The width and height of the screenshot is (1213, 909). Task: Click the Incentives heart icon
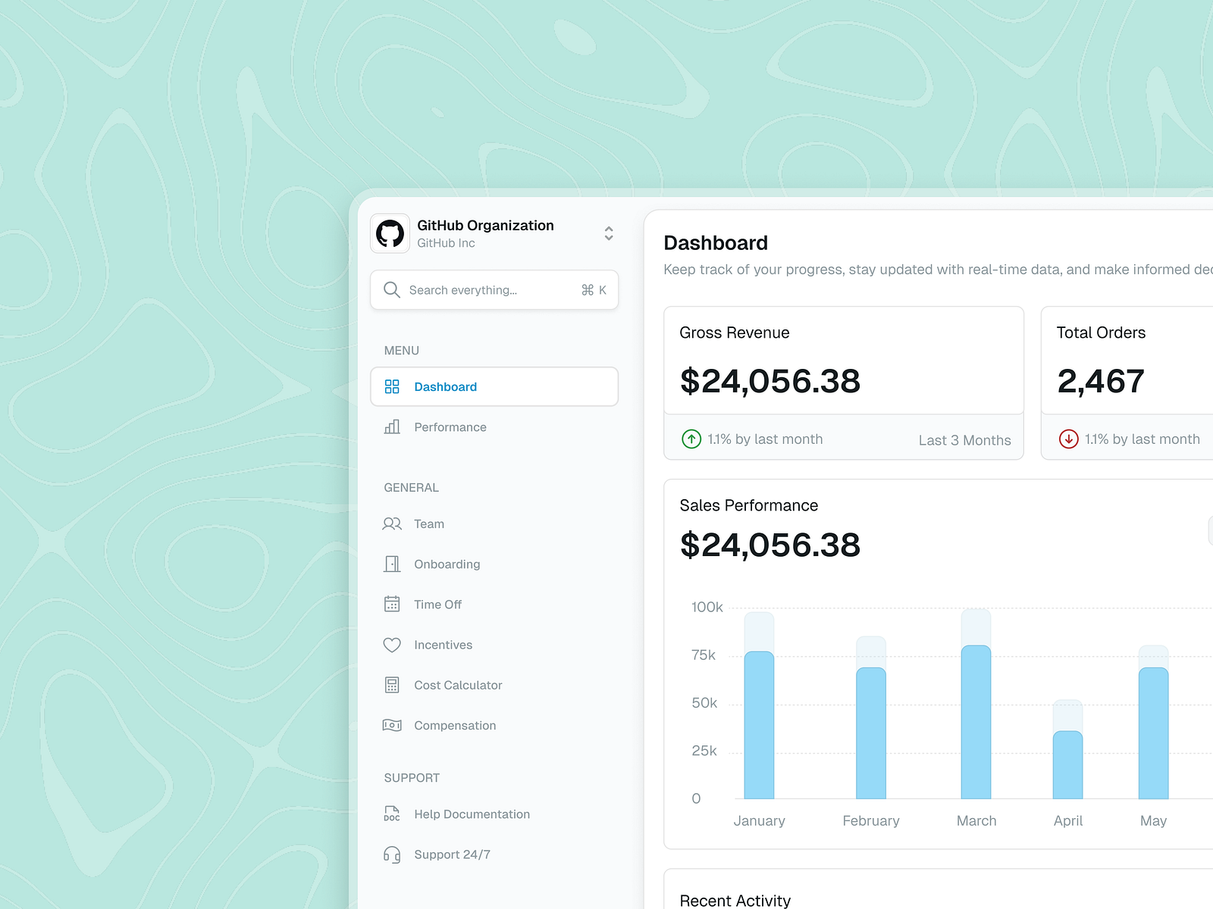click(x=392, y=645)
